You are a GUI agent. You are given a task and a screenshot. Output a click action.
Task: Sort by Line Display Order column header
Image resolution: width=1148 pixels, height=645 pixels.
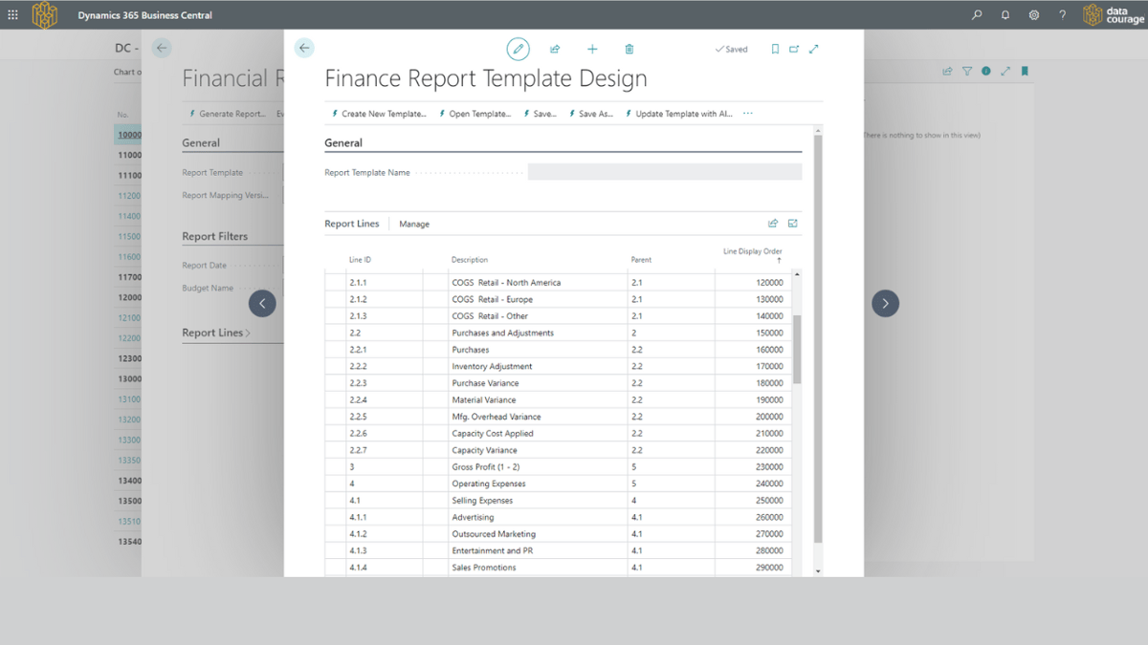(x=752, y=252)
